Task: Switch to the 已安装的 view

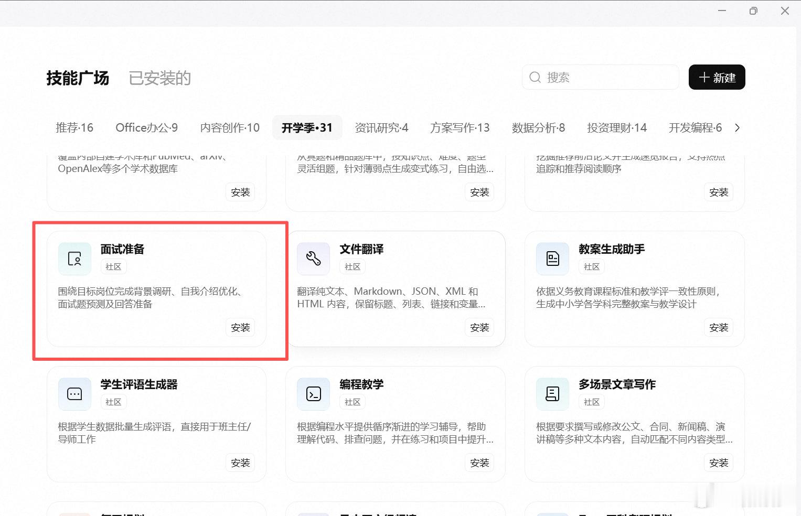Action: pyautogui.click(x=160, y=78)
